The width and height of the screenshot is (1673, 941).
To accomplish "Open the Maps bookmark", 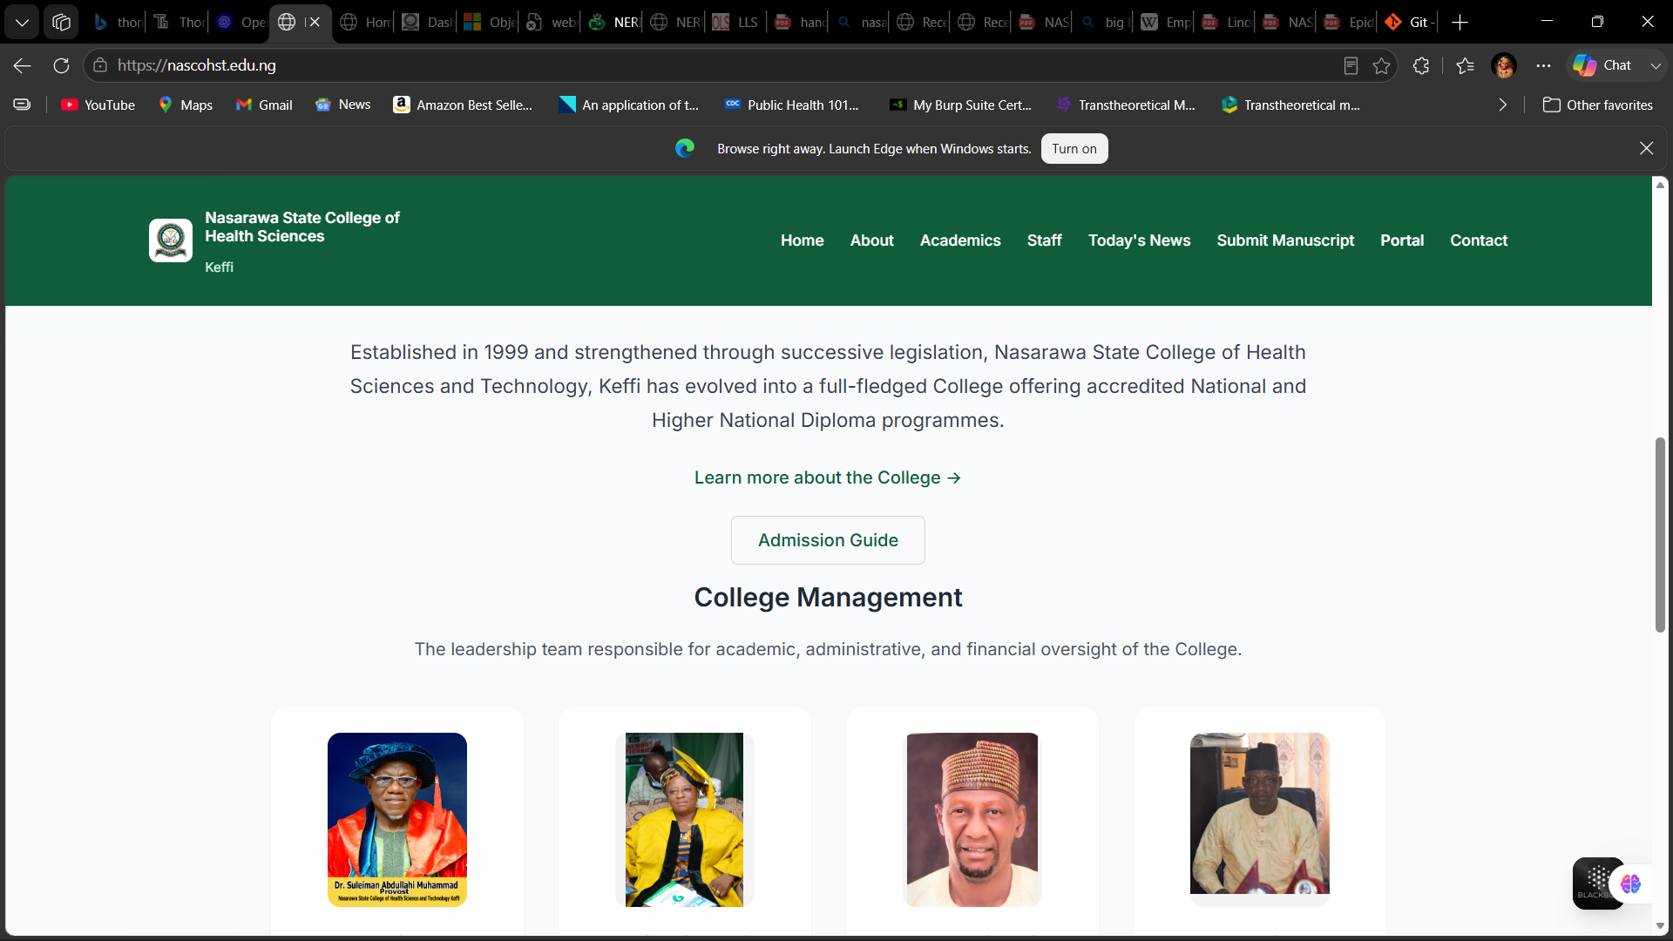I will point(185,105).
